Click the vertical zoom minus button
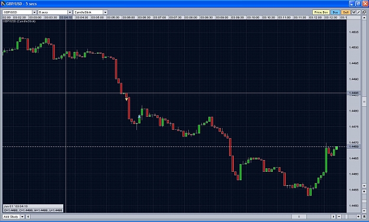Viewport: 369px width, 222px height. (x=364, y=210)
